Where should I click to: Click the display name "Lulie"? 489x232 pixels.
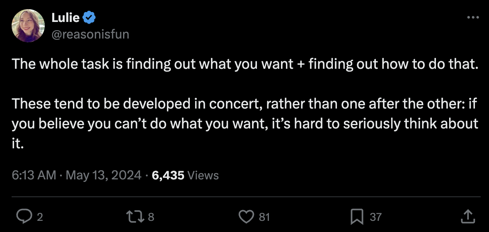(x=65, y=18)
